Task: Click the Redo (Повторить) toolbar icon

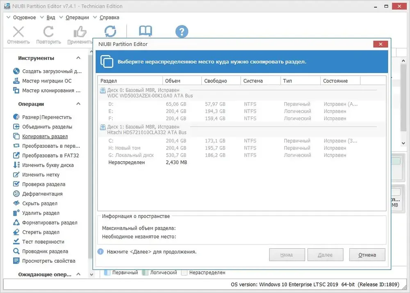Action: point(48,32)
